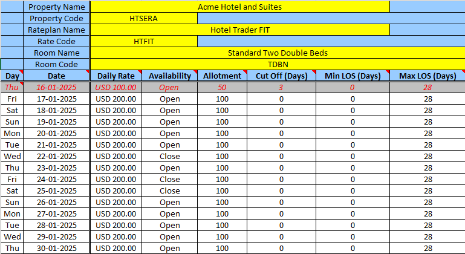
Task: Click the Wed day cell for 29-01-2025
Action: 12,237
